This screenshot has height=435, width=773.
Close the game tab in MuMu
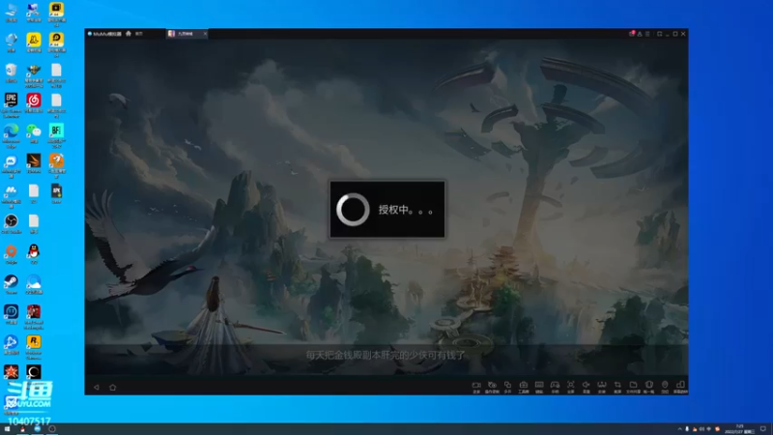coord(205,34)
